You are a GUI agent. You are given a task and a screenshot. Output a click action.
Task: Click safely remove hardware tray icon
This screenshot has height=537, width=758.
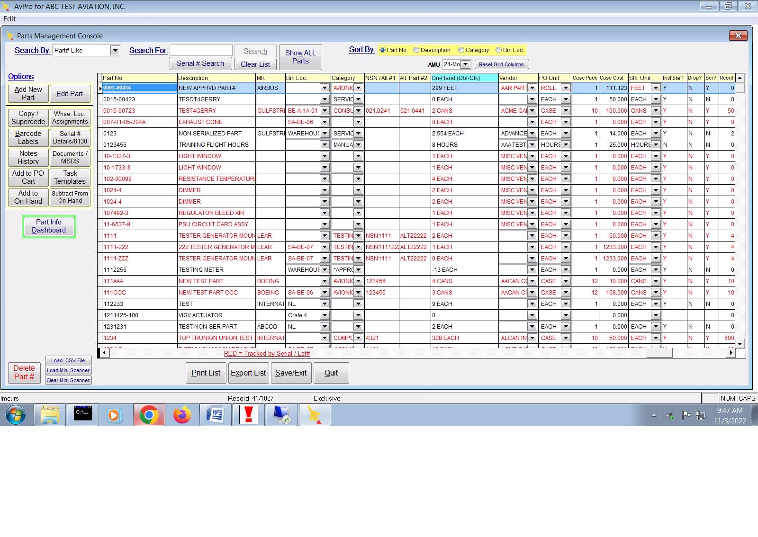[669, 415]
